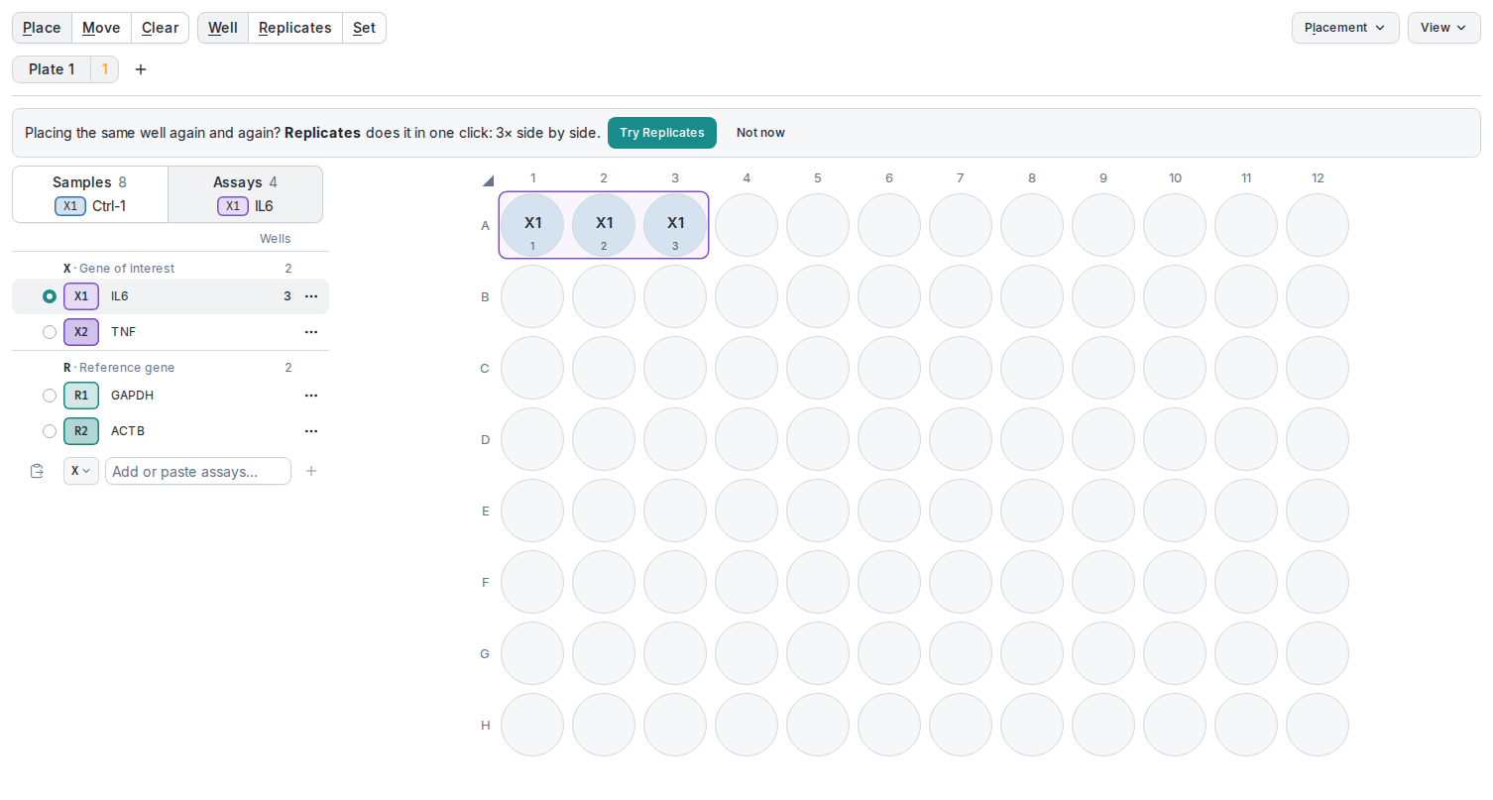The height and width of the screenshot is (800, 1493).
Task: Click the row D header
Action: [485, 439]
